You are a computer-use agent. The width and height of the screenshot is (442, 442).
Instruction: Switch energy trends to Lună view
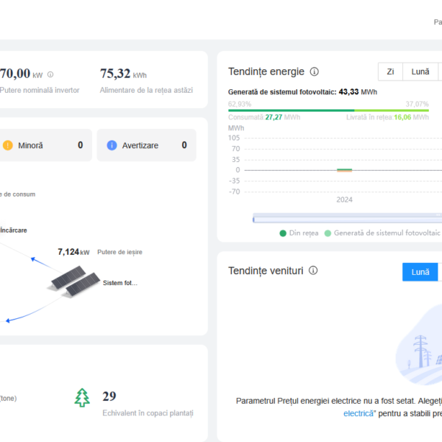pyautogui.click(x=420, y=71)
